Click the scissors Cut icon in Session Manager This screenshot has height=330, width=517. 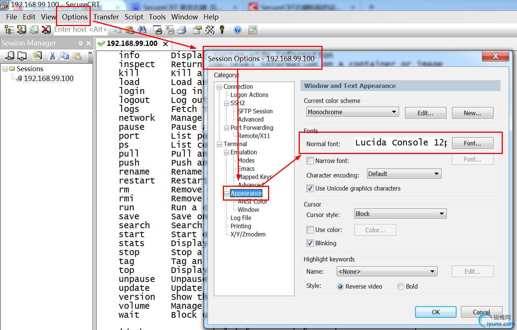click(52, 56)
